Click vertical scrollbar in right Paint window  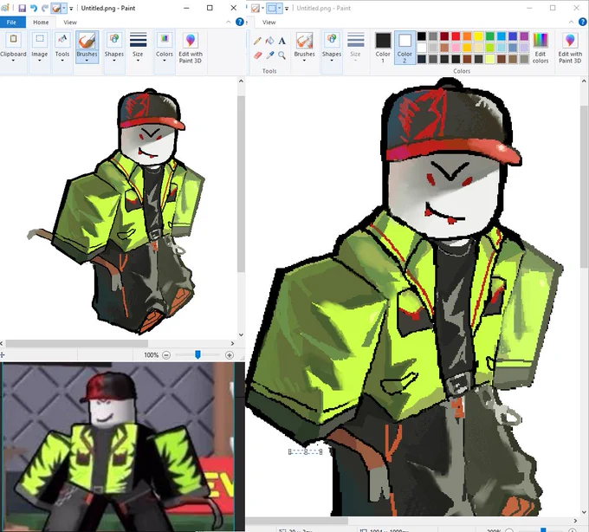[584, 186]
